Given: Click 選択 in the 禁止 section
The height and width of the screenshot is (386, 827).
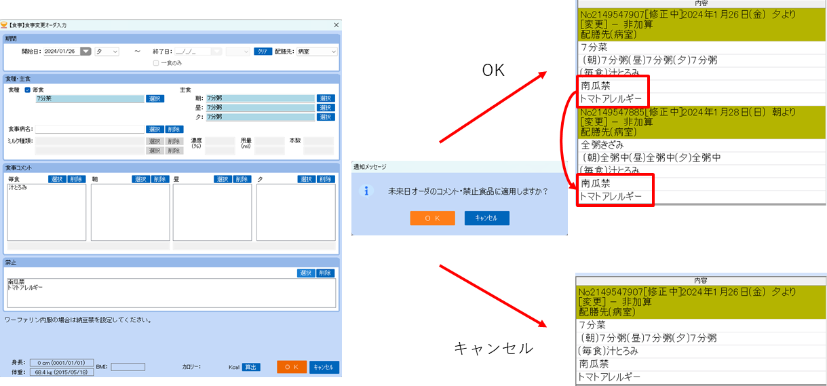Looking at the screenshot, I should point(306,273).
